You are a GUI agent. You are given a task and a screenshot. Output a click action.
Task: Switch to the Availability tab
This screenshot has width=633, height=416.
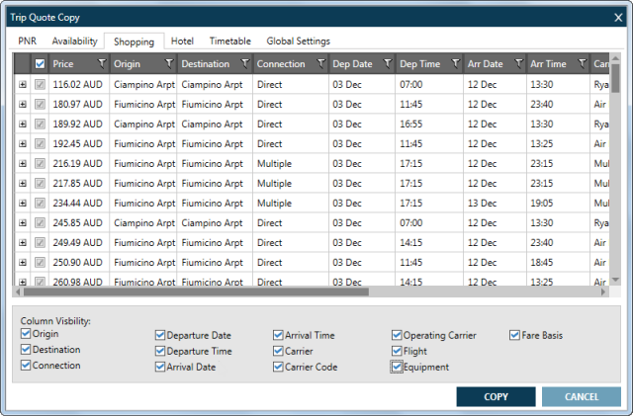(x=74, y=42)
